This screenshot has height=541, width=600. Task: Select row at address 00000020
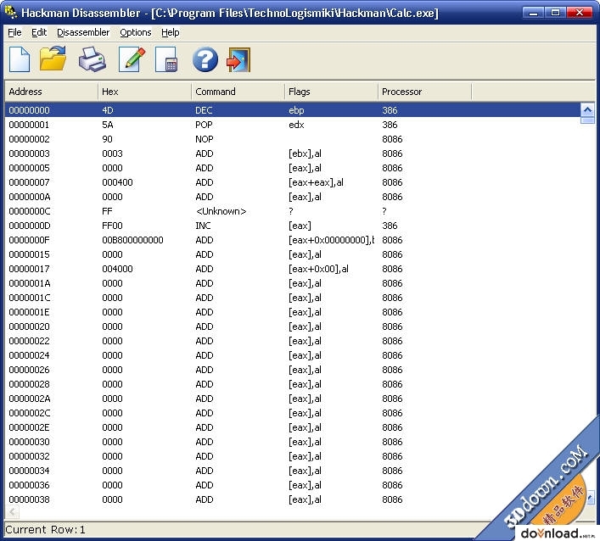pos(293,326)
